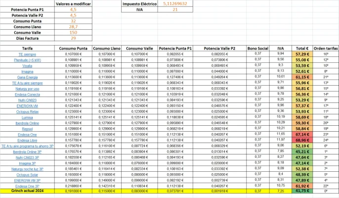
Task: Select the total cell 41,75 €
Action: tap(302, 191)
